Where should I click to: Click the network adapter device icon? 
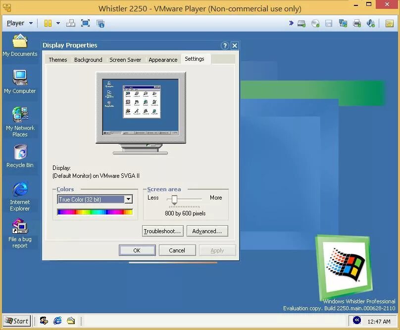pos(343,23)
